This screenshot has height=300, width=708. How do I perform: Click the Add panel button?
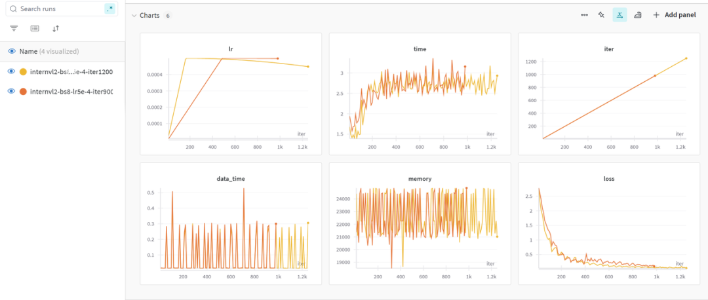674,15
